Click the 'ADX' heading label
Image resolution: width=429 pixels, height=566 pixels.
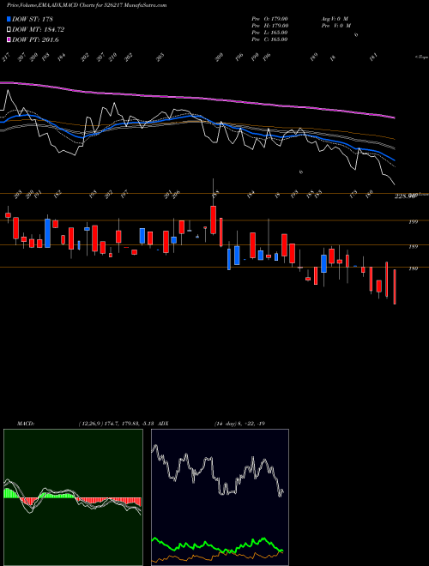click(x=163, y=424)
